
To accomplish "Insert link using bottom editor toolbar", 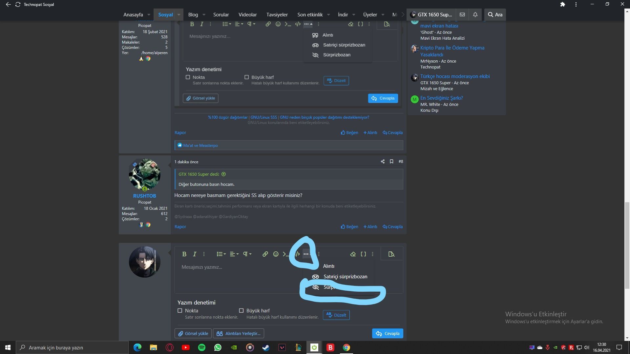I will 265,254.
